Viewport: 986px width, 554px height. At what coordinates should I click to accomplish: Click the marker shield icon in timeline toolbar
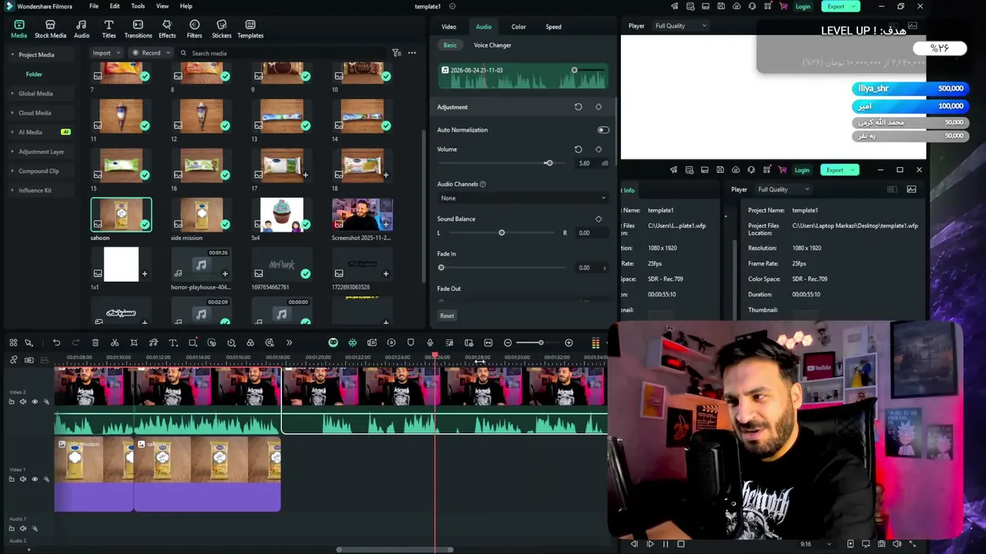coord(411,342)
